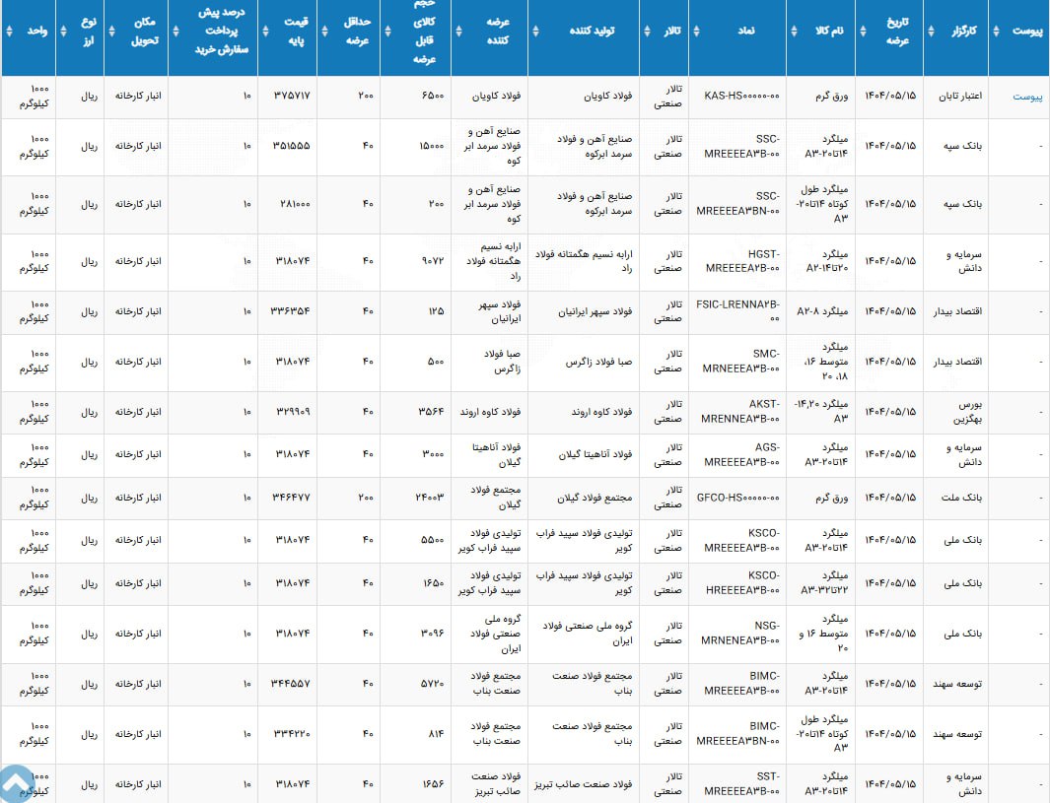Viewport: 1050px width, 803px height.
Task: Open the پیوست attachment link in first row
Action: pos(1027,97)
